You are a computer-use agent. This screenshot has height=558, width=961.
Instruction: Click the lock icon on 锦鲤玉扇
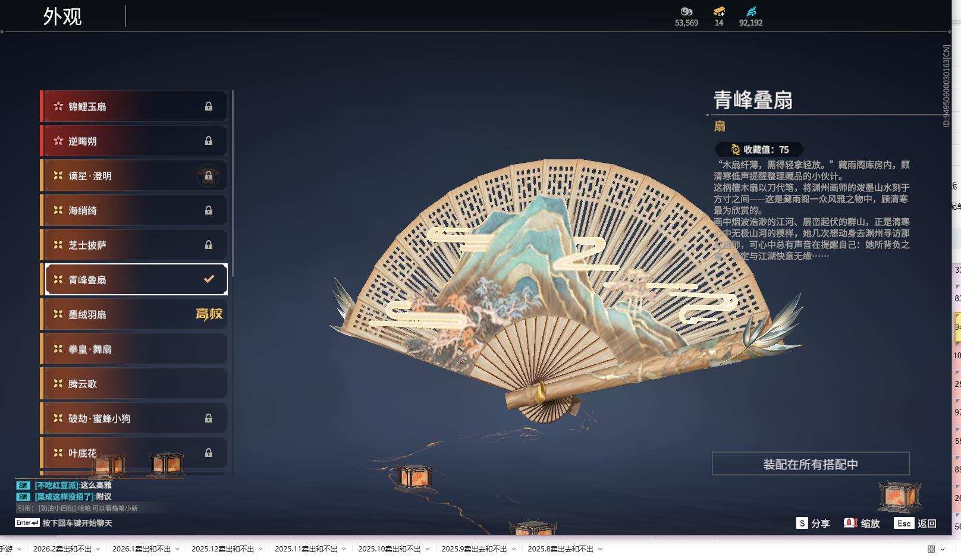209,106
